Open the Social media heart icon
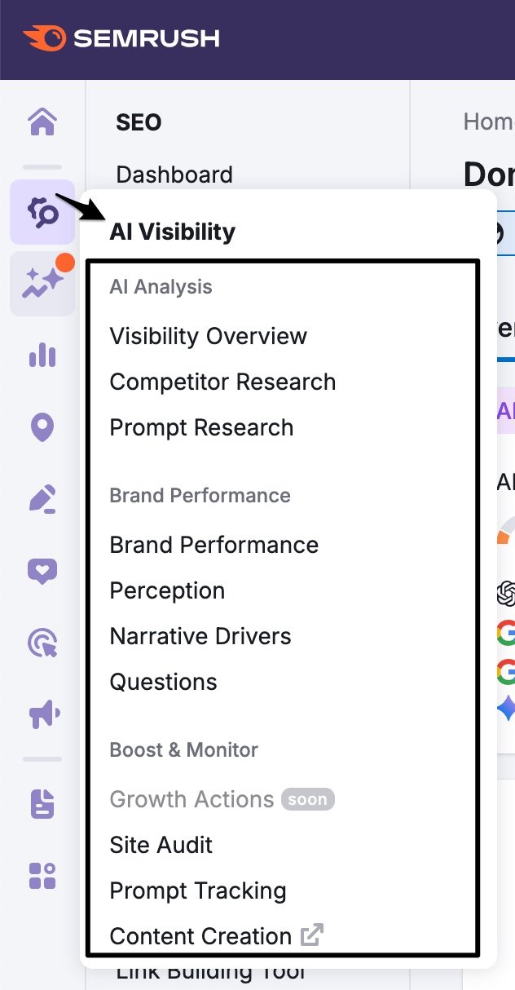The width and height of the screenshot is (515, 990). (x=41, y=570)
